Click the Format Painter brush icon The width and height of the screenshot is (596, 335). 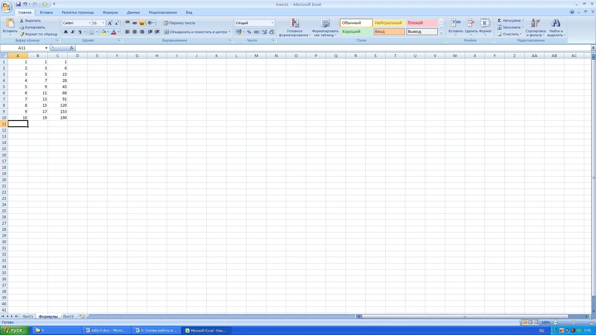click(x=22, y=34)
